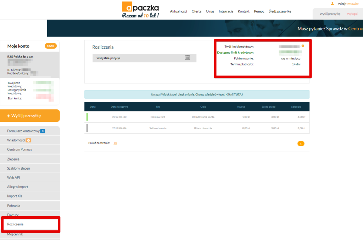Click the orange user profile icon
This screenshot has height=240, width=363.
(x=332, y=4)
